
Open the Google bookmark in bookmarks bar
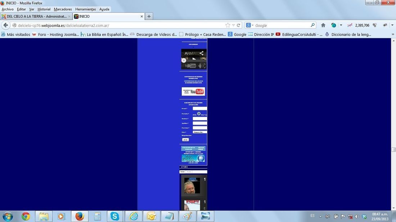pyautogui.click(x=237, y=34)
